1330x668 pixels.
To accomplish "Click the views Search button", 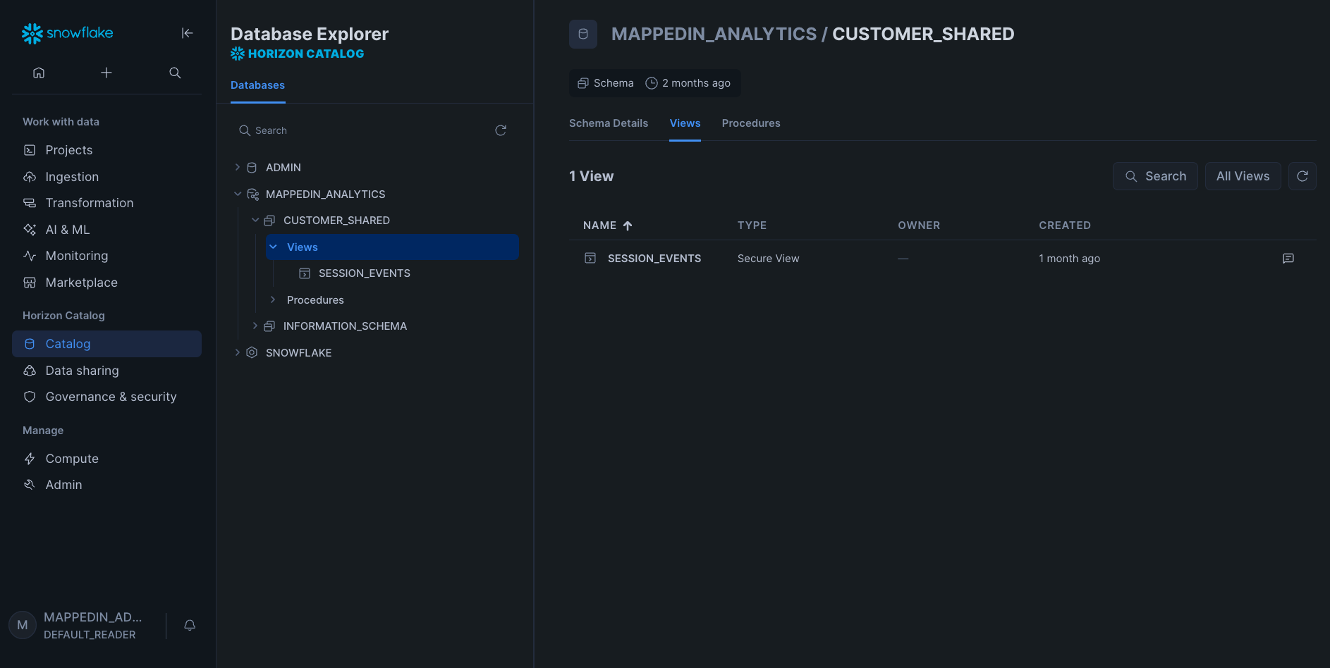I will pyautogui.click(x=1155, y=176).
